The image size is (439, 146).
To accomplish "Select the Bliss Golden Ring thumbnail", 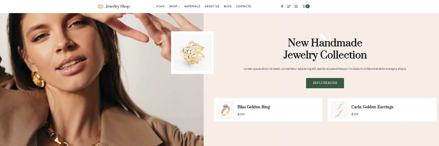I will click(225, 110).
